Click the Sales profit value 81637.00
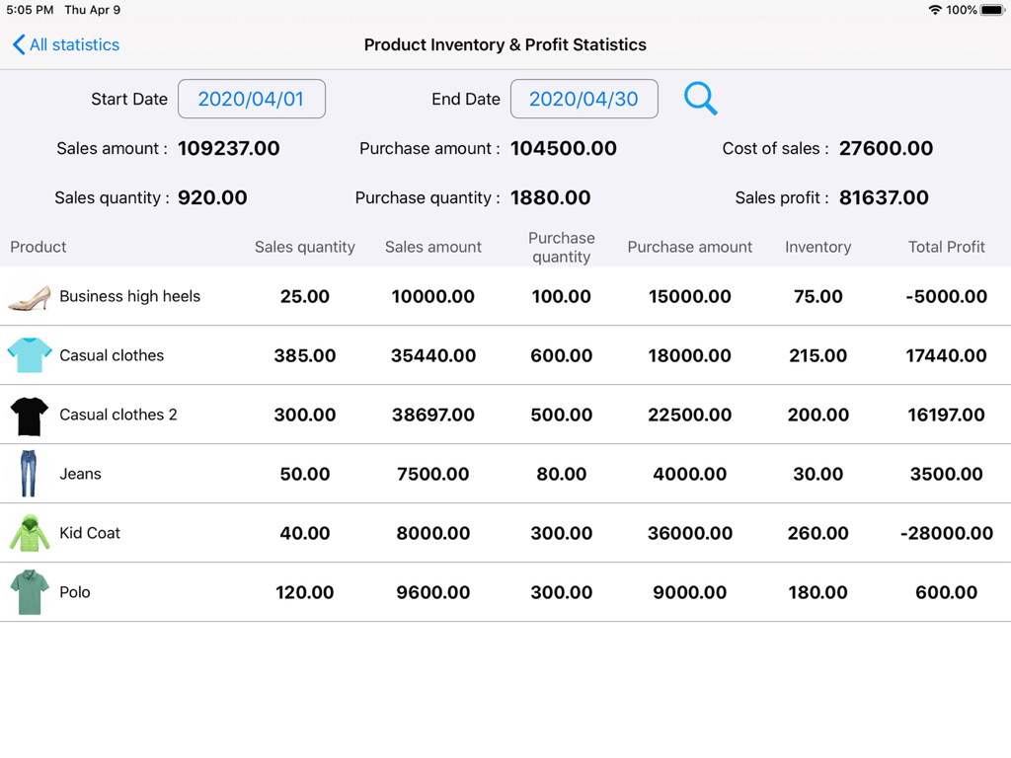The image size is (1011, 758). point(883,197)
